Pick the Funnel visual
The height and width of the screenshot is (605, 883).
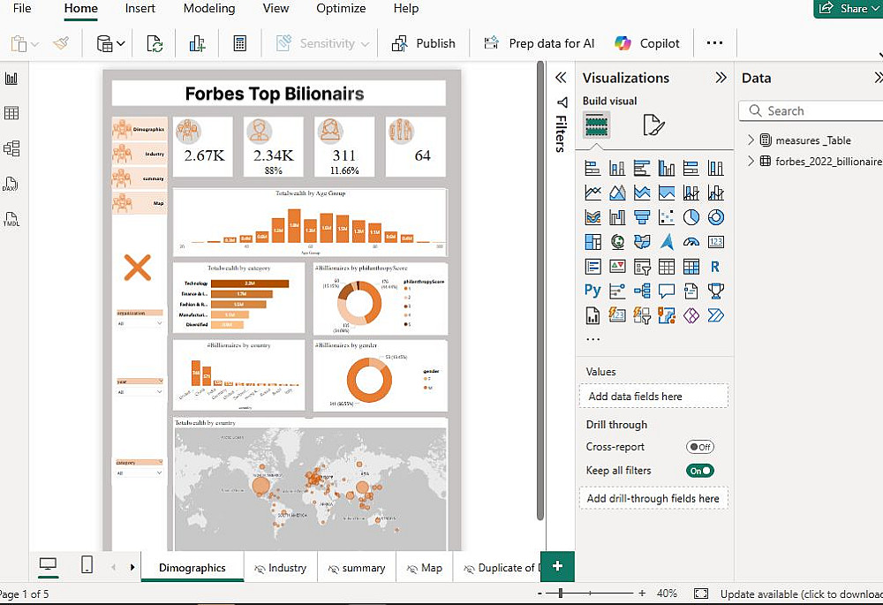point(642,217)
